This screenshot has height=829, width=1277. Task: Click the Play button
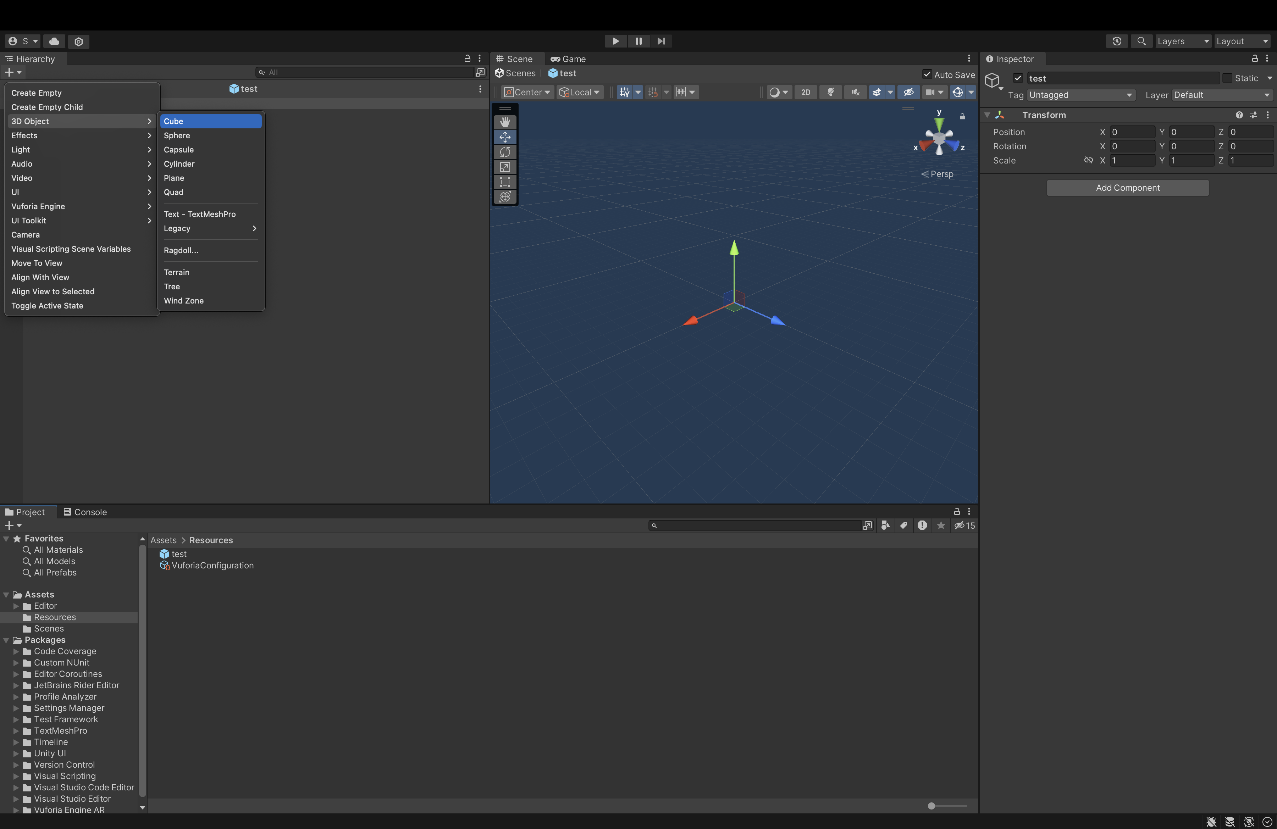click(x=615, y=41)
